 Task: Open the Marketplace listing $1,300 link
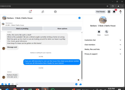coord(15,25)
